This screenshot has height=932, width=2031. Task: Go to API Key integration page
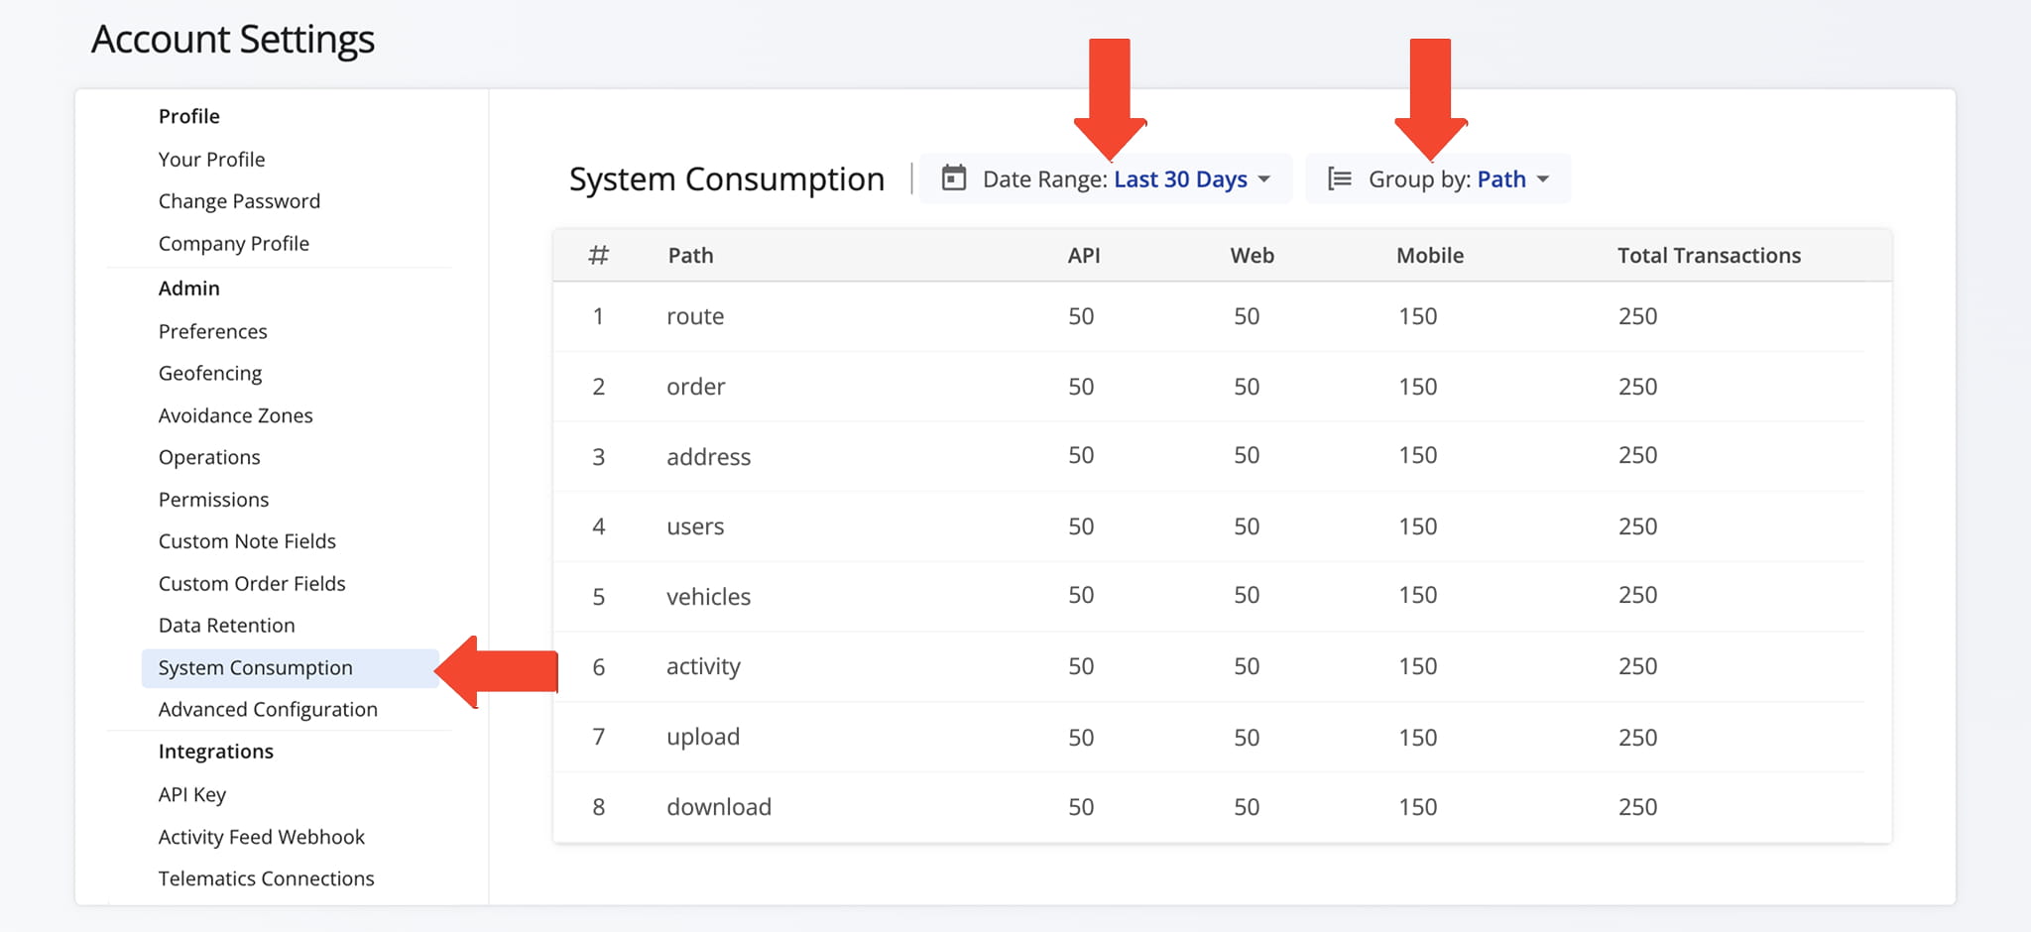click(192, 794)
